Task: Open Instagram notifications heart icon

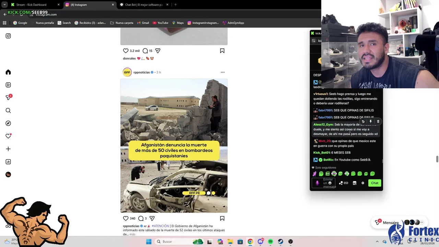Action: (x=8, y=136)
